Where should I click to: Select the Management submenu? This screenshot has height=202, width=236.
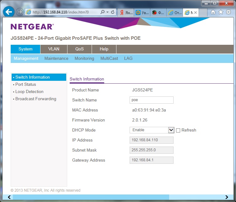pyautogui.click(x=26, y=59)
